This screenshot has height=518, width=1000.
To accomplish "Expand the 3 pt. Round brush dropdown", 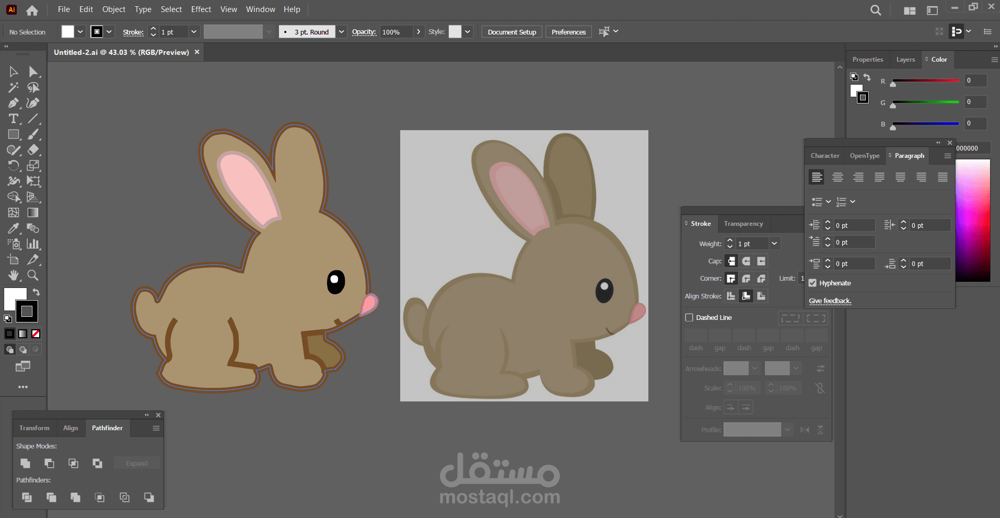I will click(341, 32).
